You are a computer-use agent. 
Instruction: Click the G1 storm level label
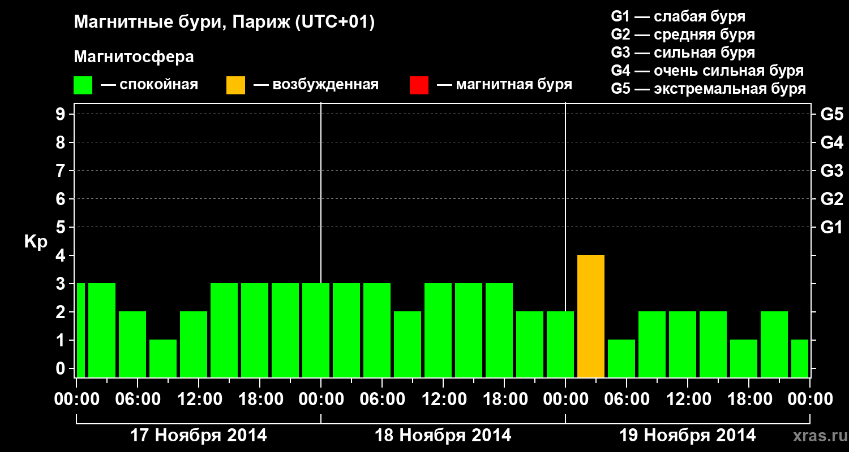tap(831, 227)
